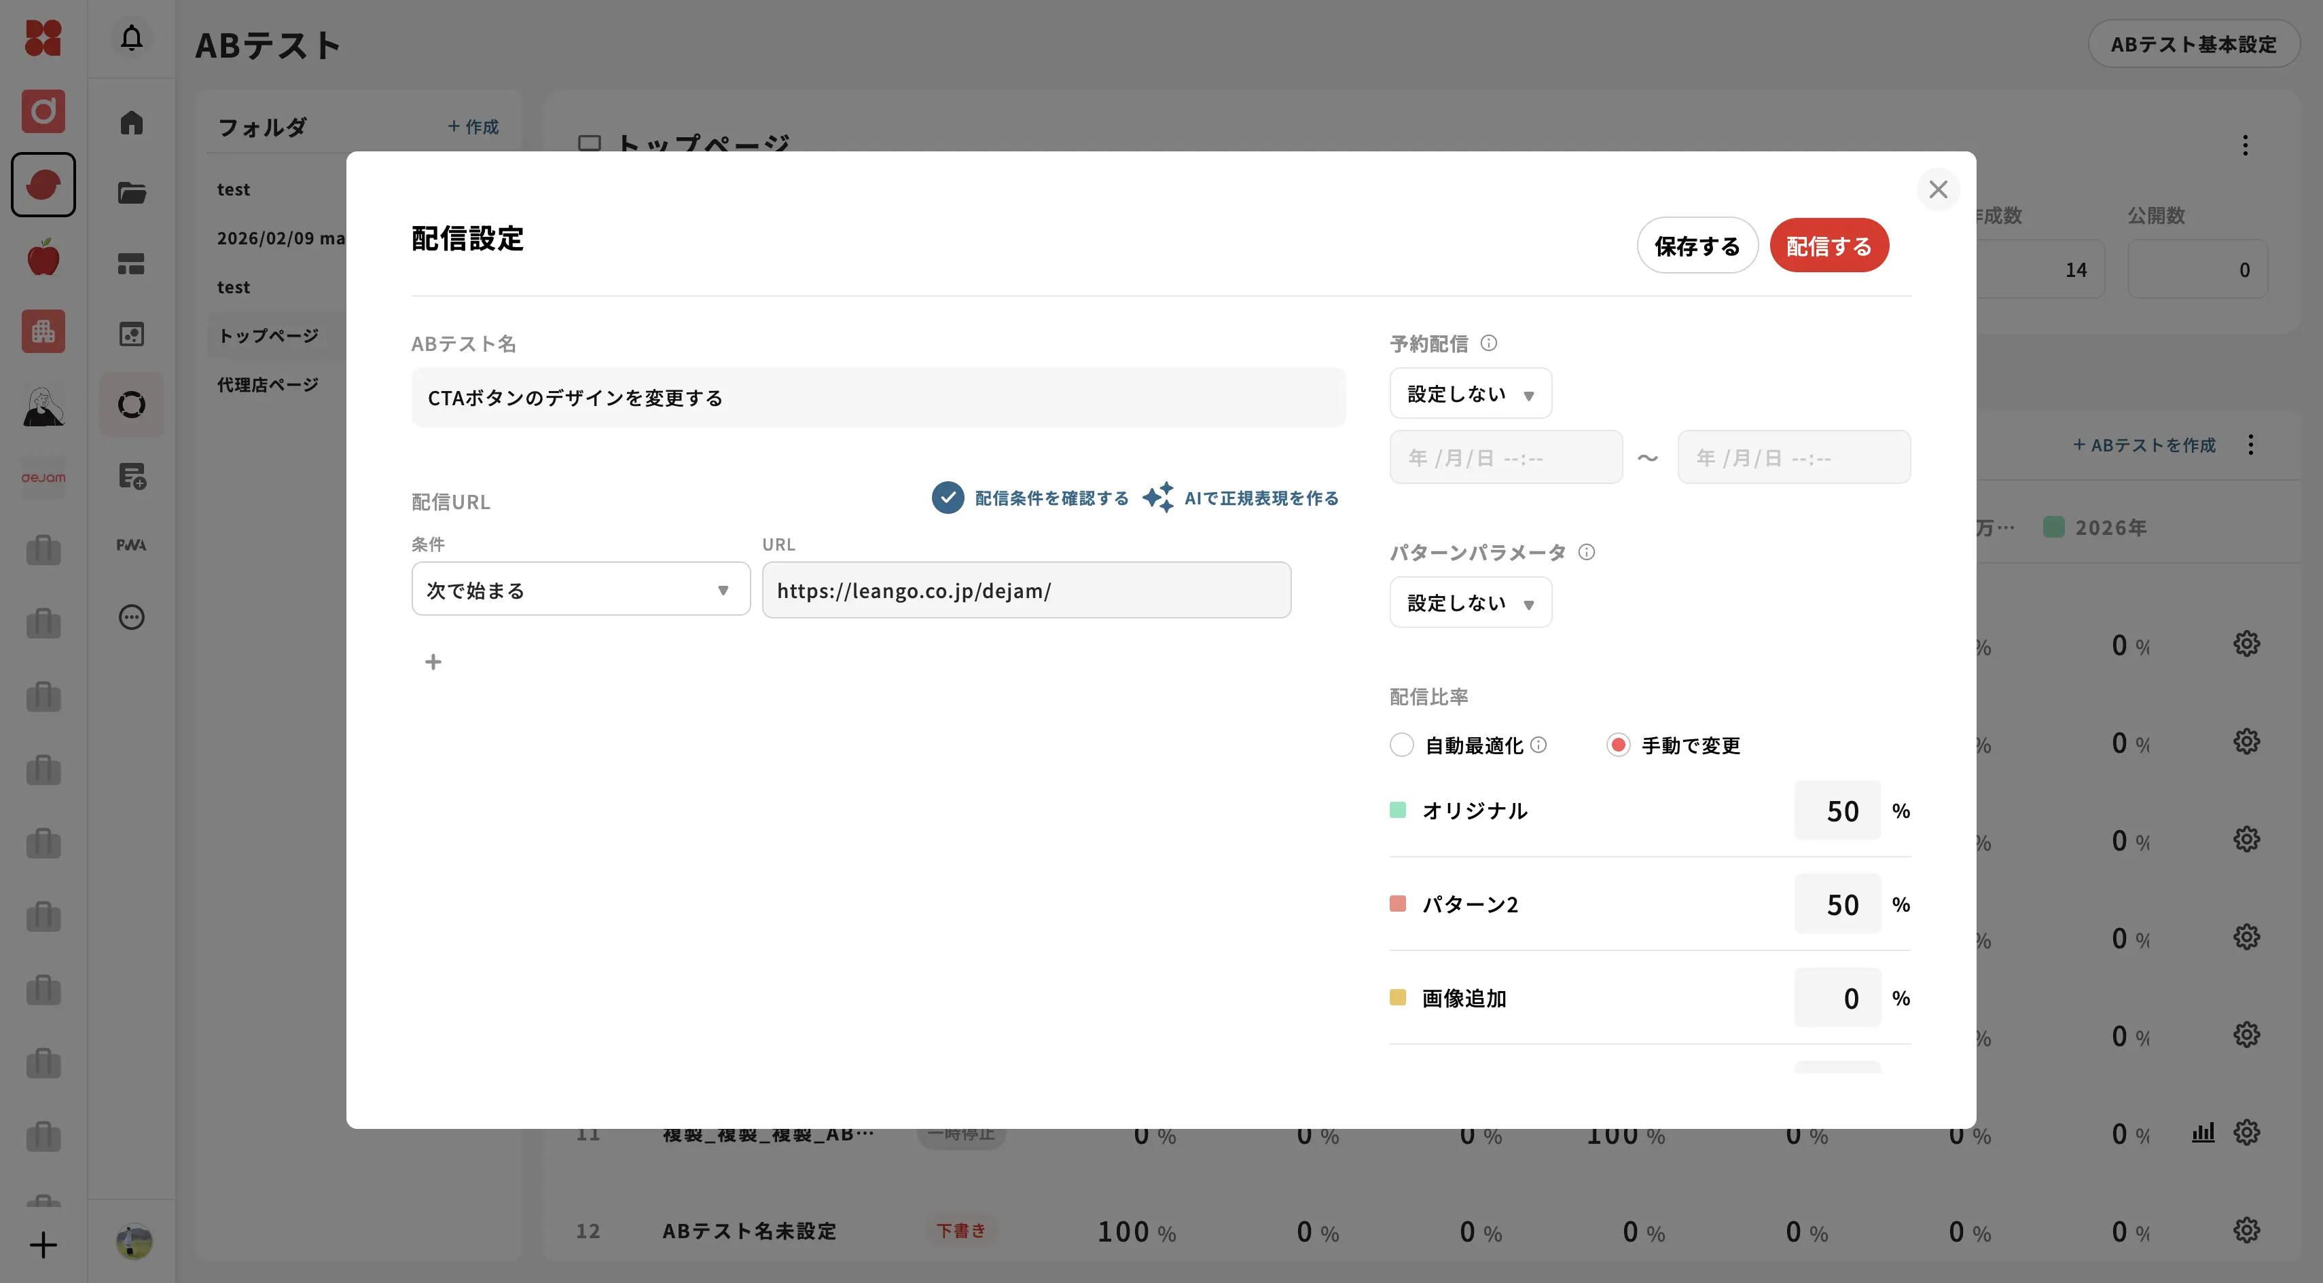The width and height of the screenshot is (2323, 1283).
Task: Open the three-dot menu beside + ABテストを作成
Action: point(2251,445)
